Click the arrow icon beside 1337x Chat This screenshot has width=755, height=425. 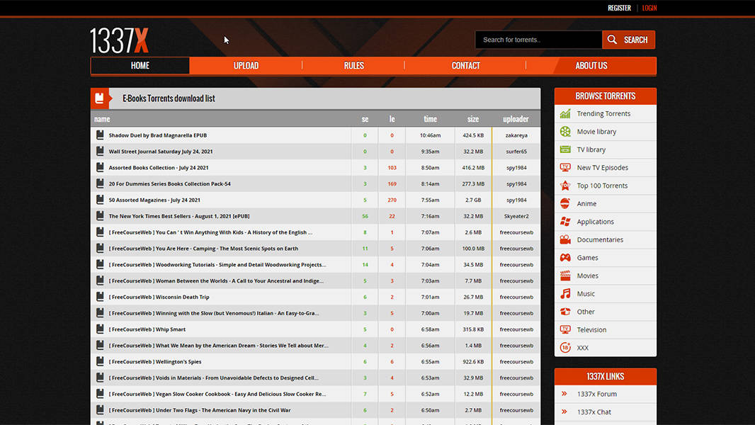564,412
